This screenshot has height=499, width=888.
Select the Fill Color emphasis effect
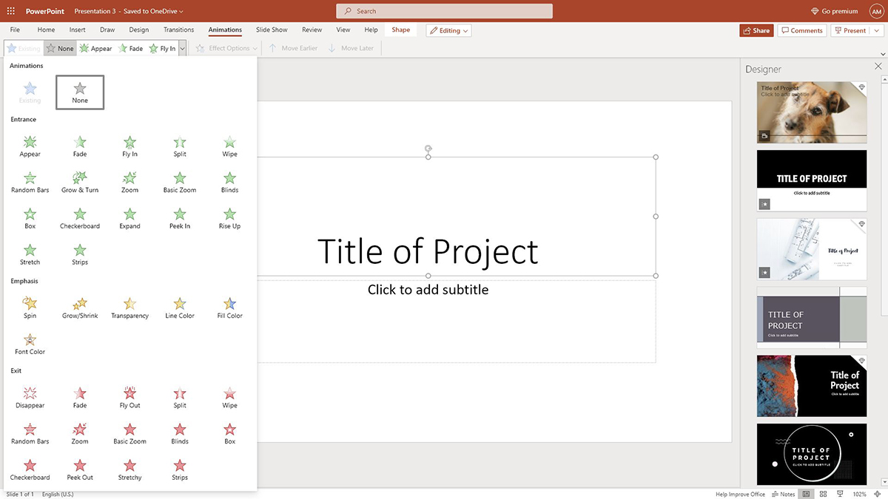point(229,308)
